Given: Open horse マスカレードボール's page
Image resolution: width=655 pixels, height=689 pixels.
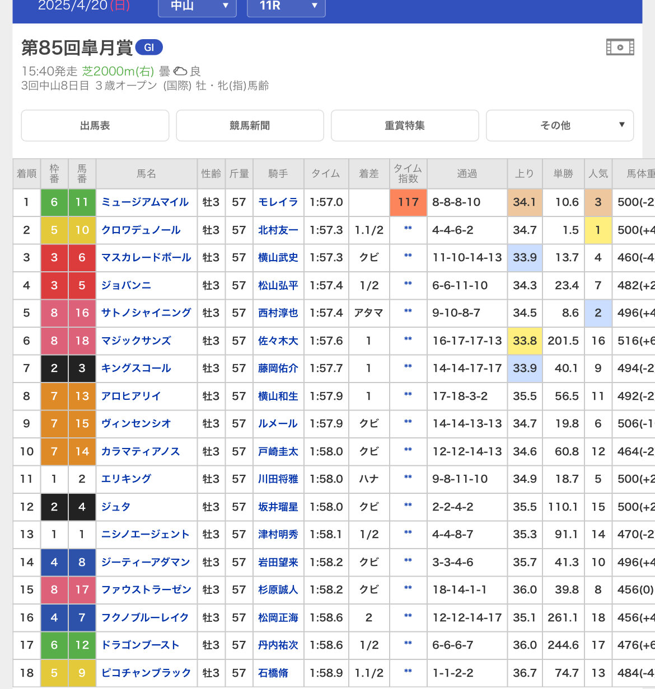Looking at the screenshot, I should tap(146, 257).
